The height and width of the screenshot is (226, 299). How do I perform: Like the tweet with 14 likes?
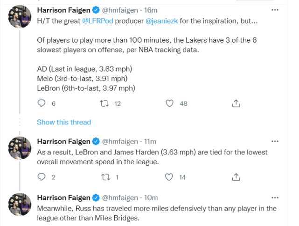[x=170, y=177]
